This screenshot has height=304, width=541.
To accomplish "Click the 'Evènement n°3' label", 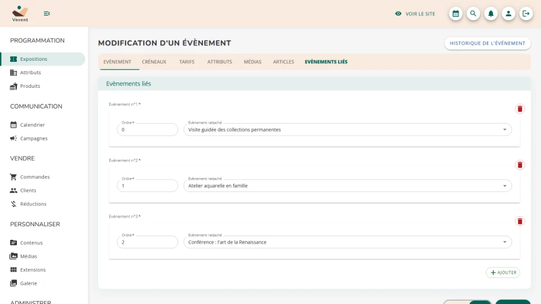I will click(x=123, y=216).
